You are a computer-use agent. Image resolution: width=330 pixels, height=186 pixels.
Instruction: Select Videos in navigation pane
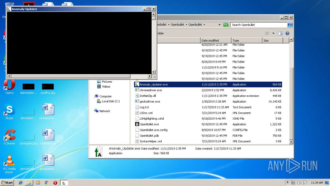click(106, 87)
